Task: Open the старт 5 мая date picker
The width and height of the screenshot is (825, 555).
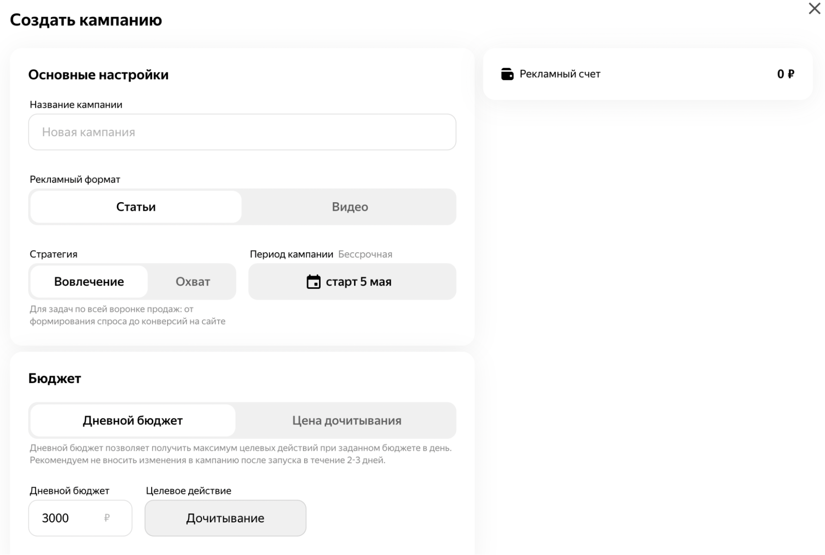Action: (x=358, y=282)
